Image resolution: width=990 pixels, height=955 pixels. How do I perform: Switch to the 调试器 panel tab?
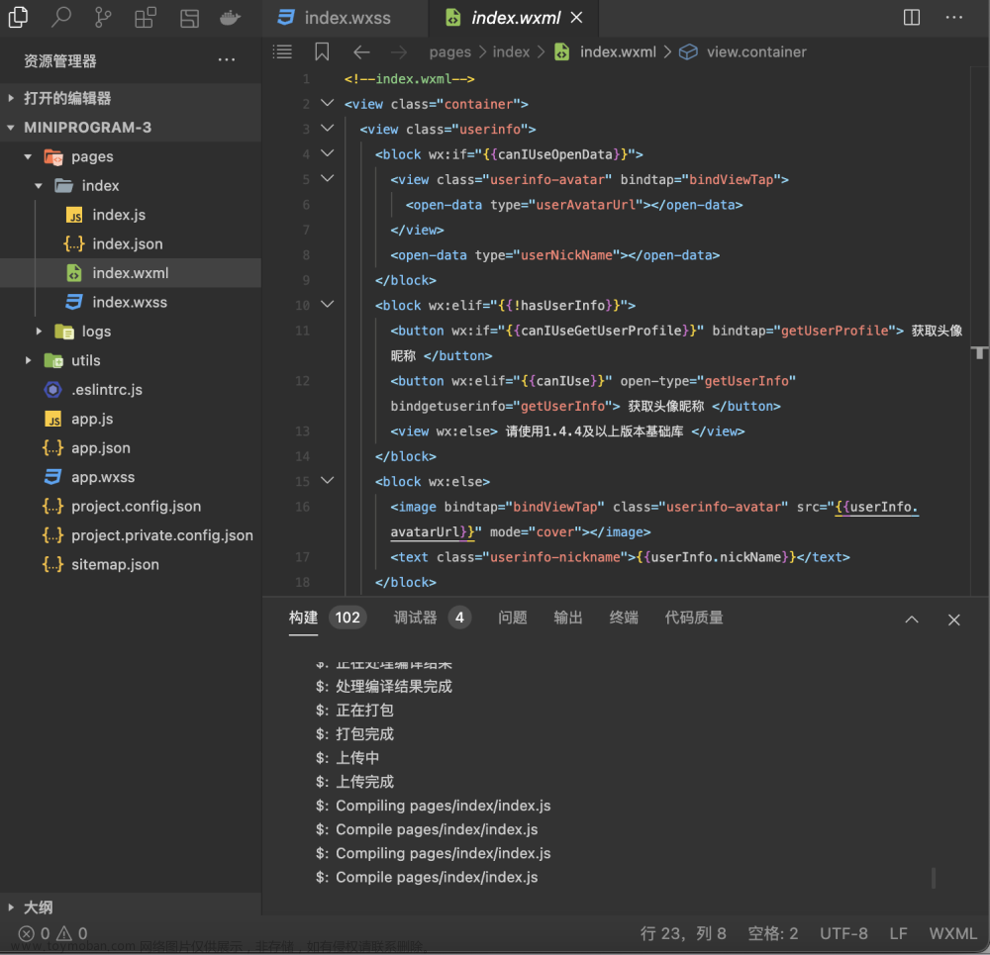click(415, 618)
